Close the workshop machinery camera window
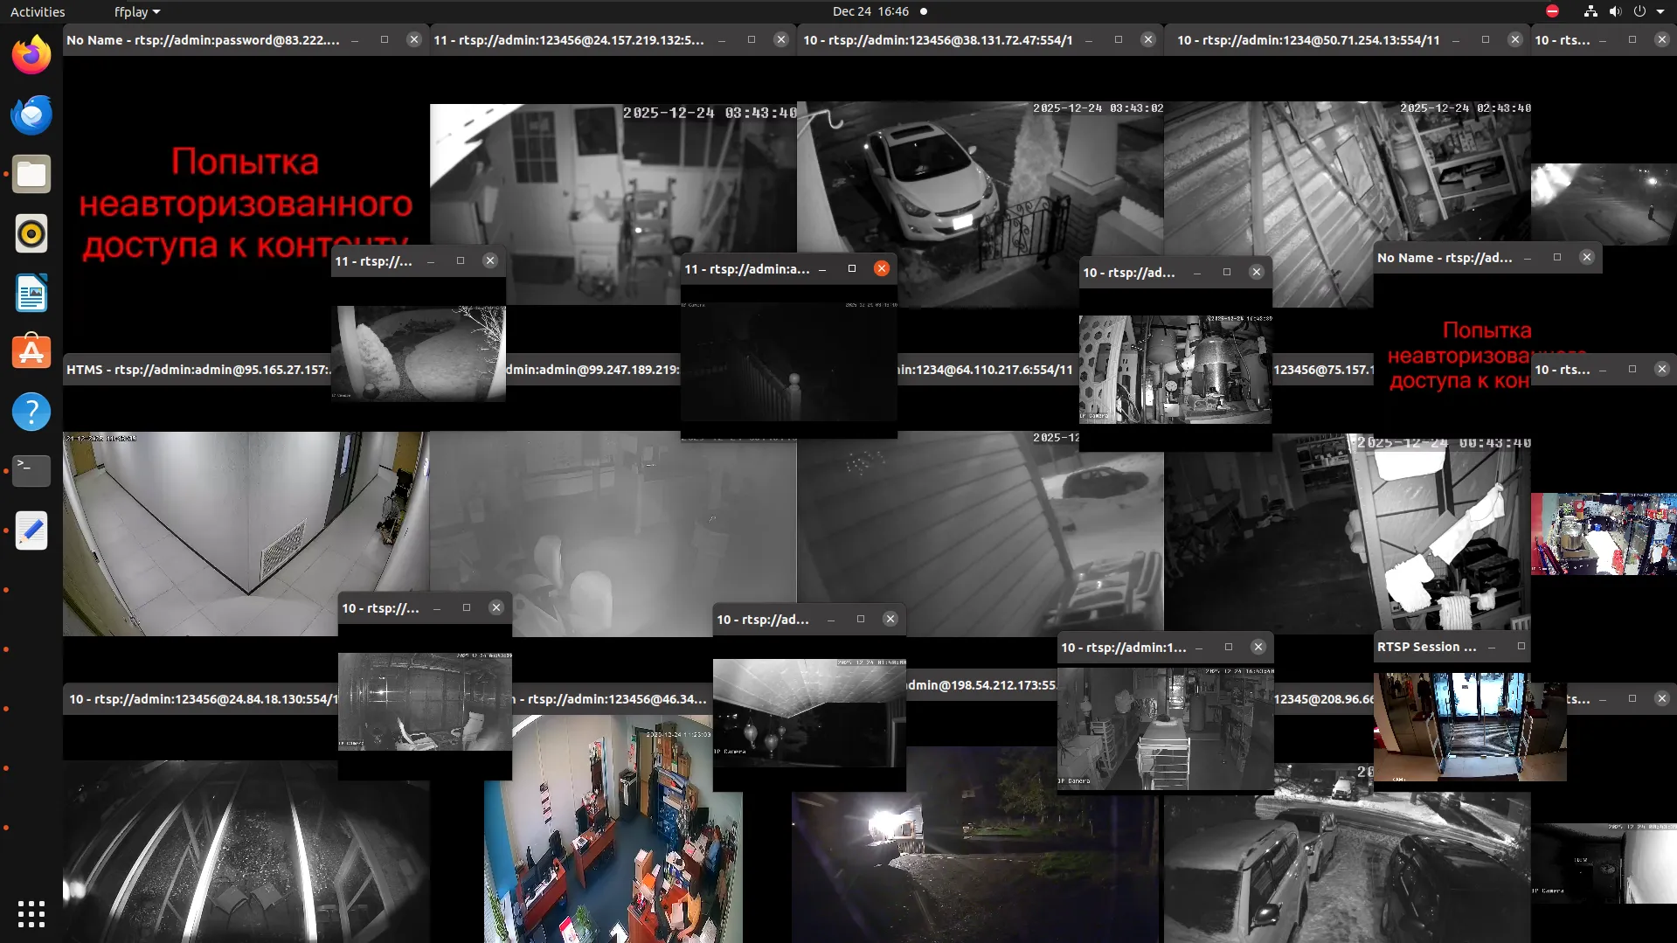1677x943 pixels. [1257, 272]
